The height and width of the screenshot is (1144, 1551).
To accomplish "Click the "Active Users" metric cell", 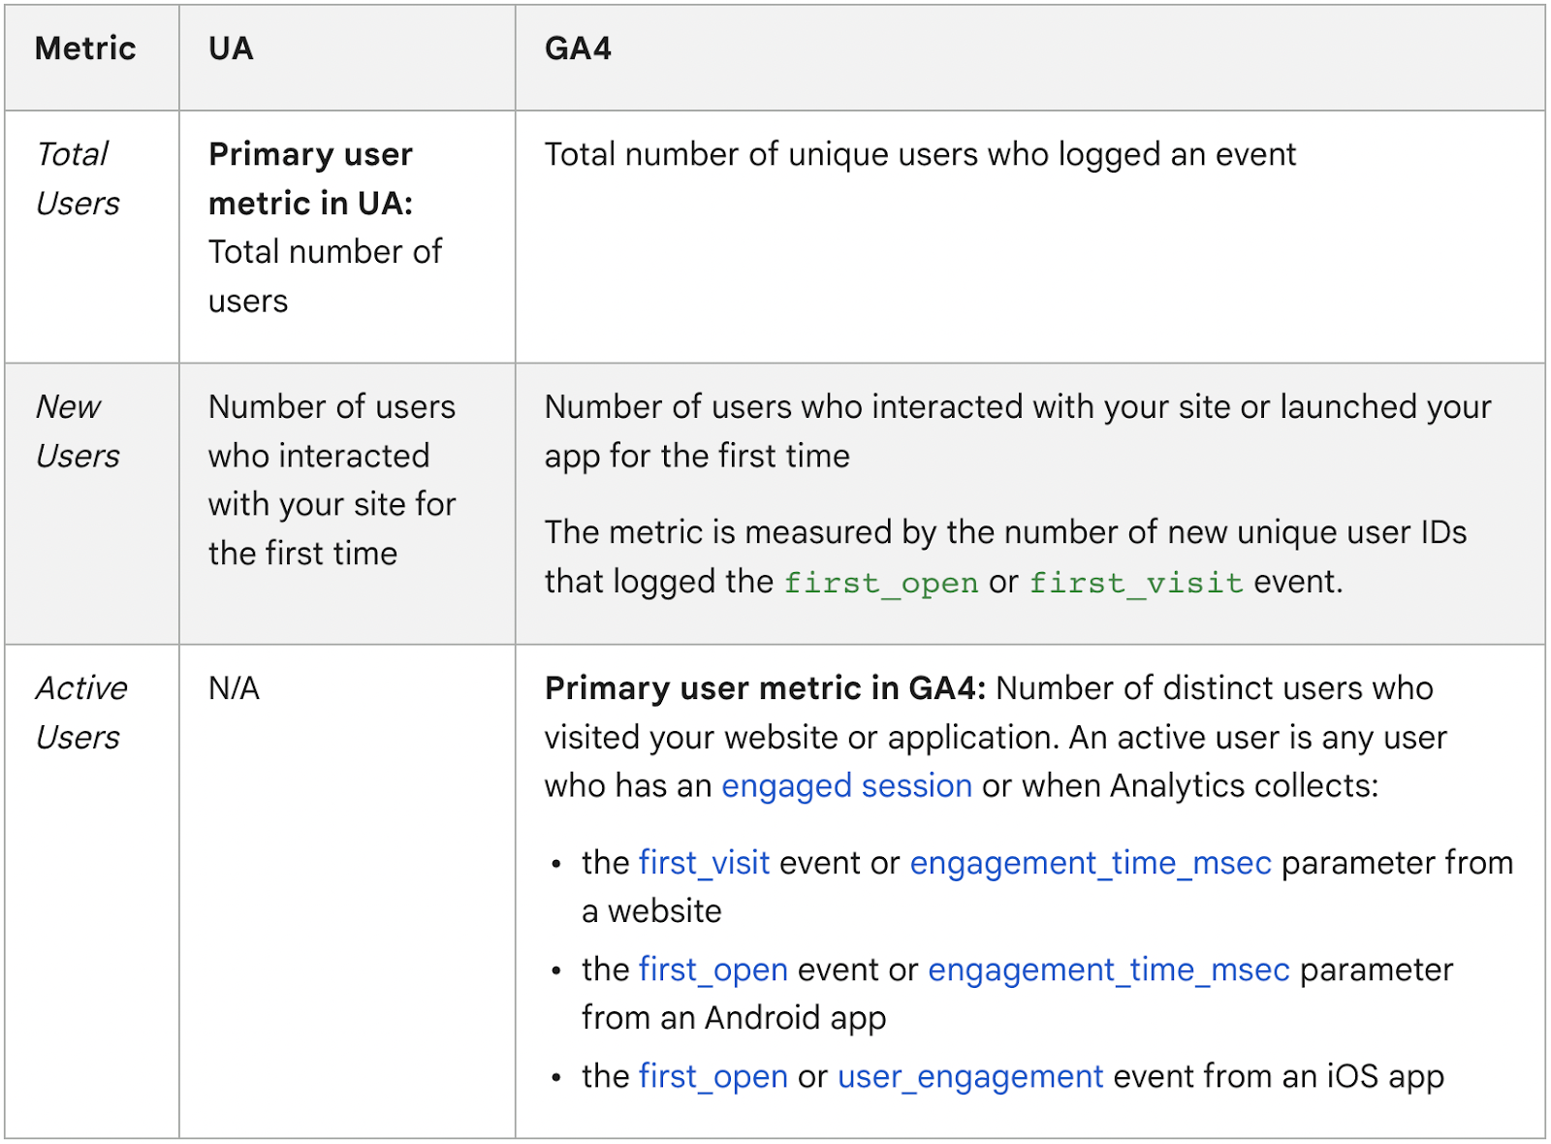I will [x=80, y=713].
